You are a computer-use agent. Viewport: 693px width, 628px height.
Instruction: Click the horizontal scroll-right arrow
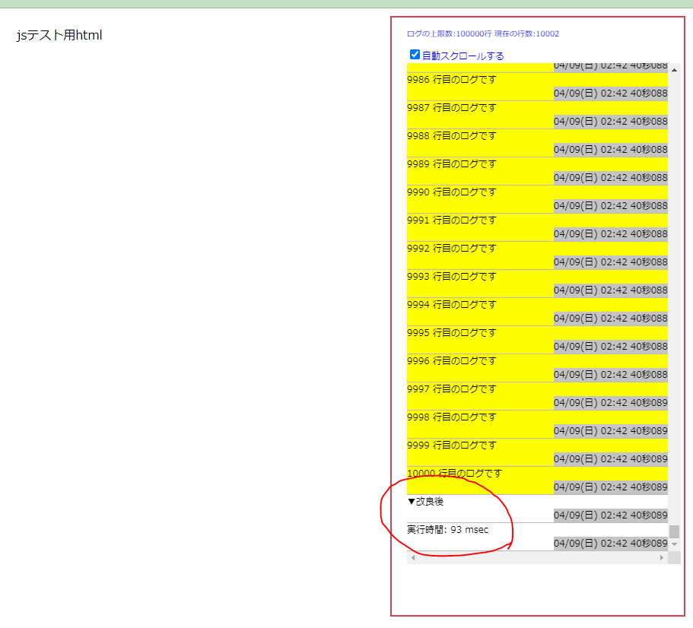(x=662, y=558)
